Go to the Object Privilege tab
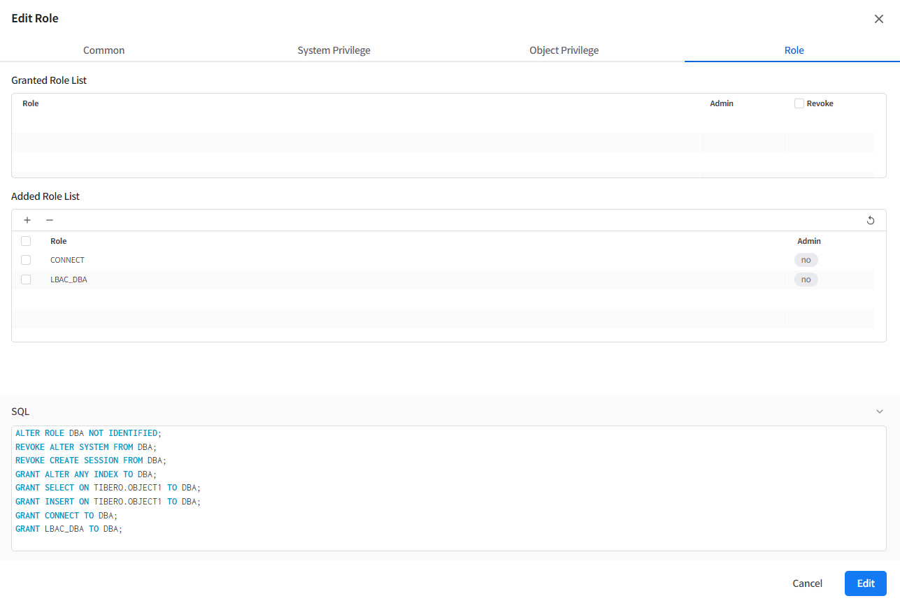 (564, 50)
